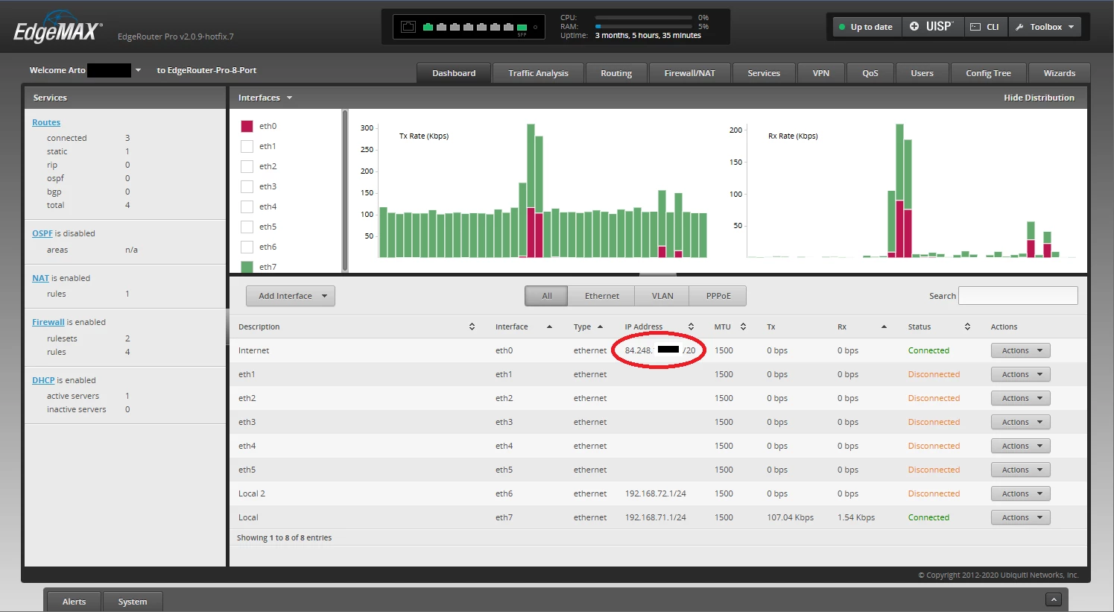The image size is (1114, 612).
Task: Open the VPN tab
Action: (821, 73)
